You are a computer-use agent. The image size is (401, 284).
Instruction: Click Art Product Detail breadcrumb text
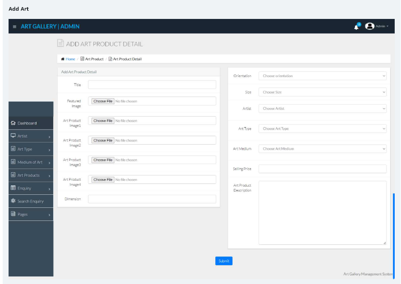(x=128, y=59)
